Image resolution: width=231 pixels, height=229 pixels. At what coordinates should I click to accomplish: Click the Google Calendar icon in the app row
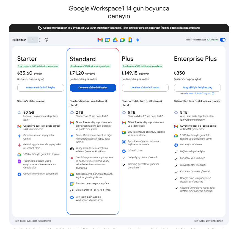(108, 40)
